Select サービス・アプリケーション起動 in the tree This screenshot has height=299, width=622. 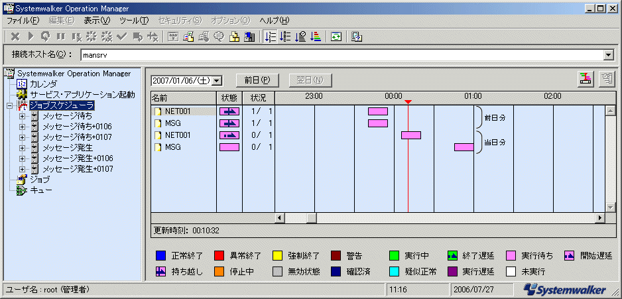[82, 95]
